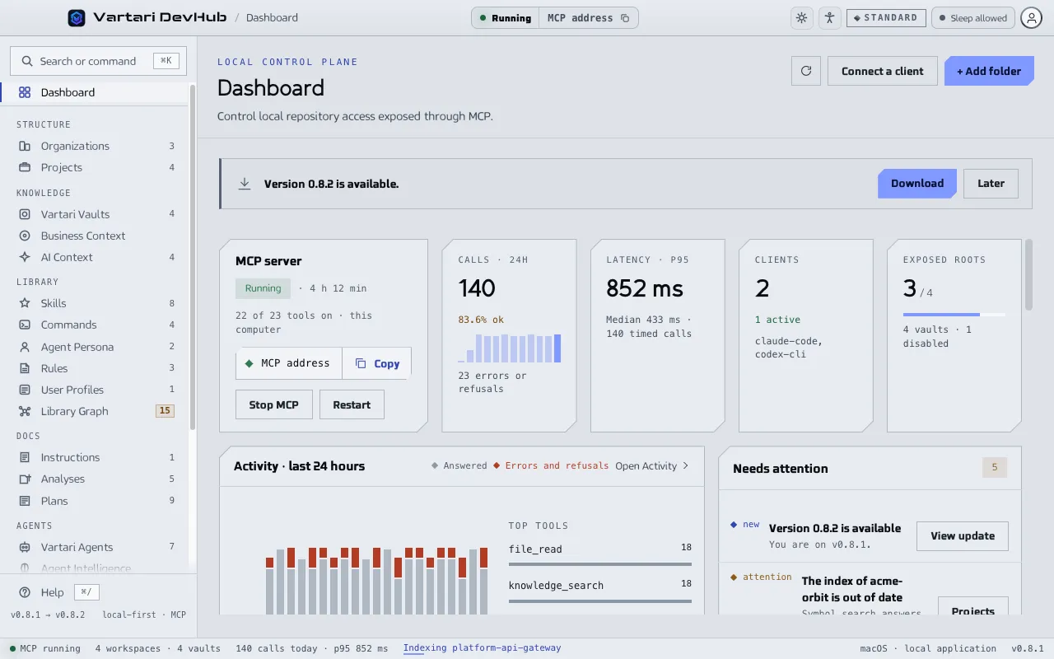Click the Business Context icon
This screenshot has height=659, width=1054.
[x=25, y=236]
